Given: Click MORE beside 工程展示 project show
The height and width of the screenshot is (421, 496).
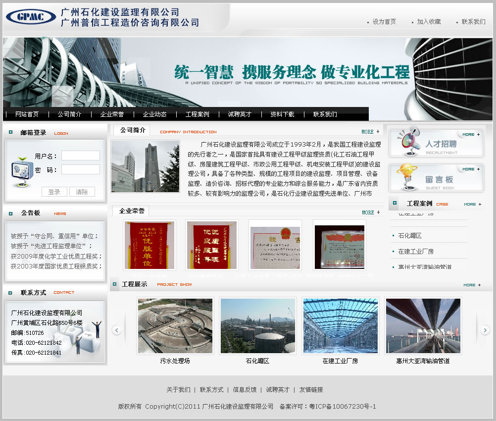Looking at the screenshot, I should pyautogui.click(x=472, y=285).
